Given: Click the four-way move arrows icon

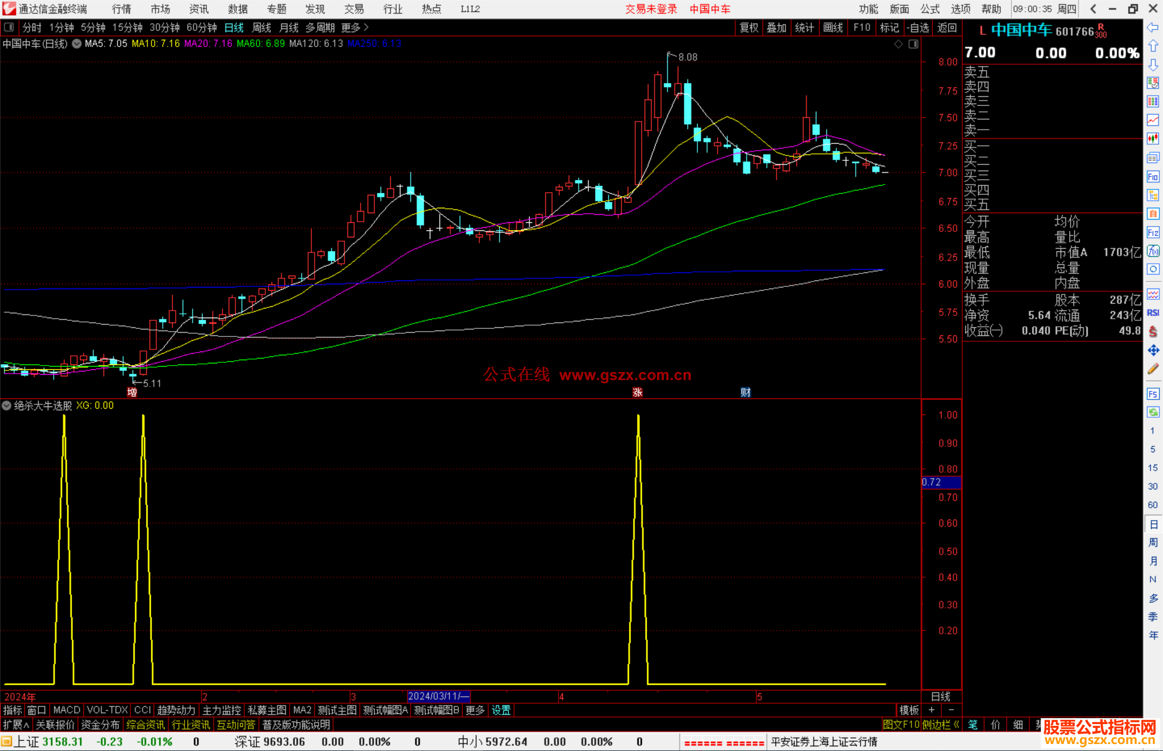Looking at the screenshot, I should click(x=1153, y=350).
